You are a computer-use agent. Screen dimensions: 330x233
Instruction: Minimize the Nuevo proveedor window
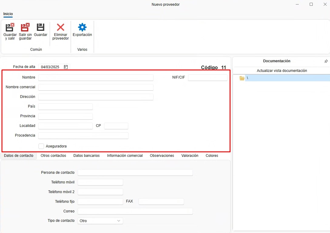pyautogui.click(x=297, y=5)
